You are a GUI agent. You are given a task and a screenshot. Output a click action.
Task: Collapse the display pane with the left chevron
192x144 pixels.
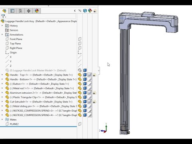pos(75,11)
